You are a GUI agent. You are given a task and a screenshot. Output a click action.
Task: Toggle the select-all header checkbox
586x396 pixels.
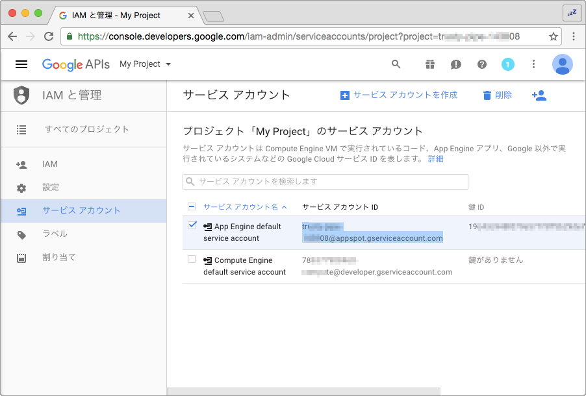[192, 206]
